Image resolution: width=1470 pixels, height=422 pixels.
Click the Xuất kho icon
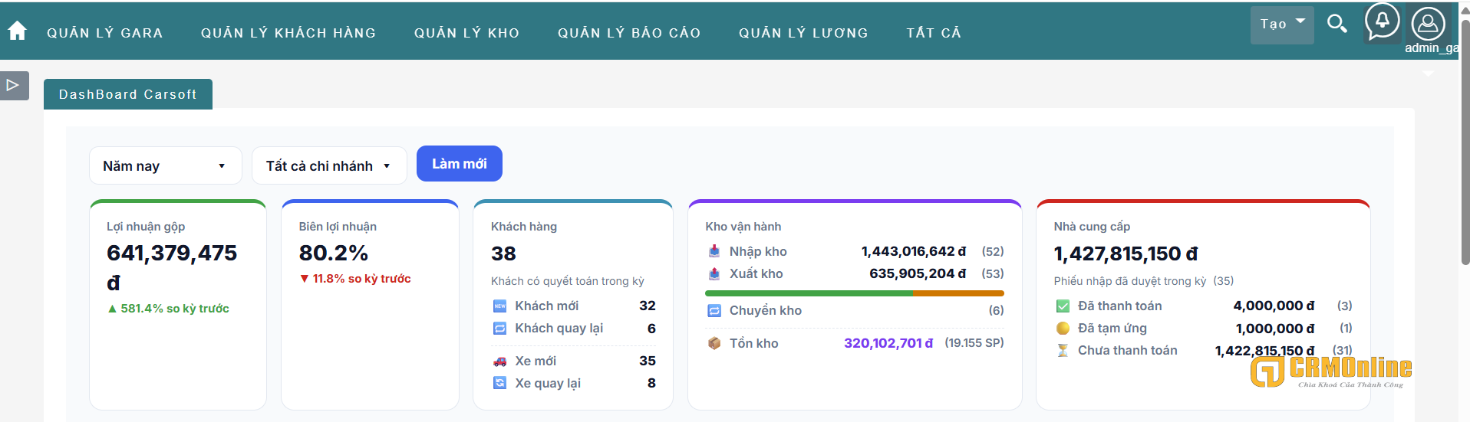714,273
